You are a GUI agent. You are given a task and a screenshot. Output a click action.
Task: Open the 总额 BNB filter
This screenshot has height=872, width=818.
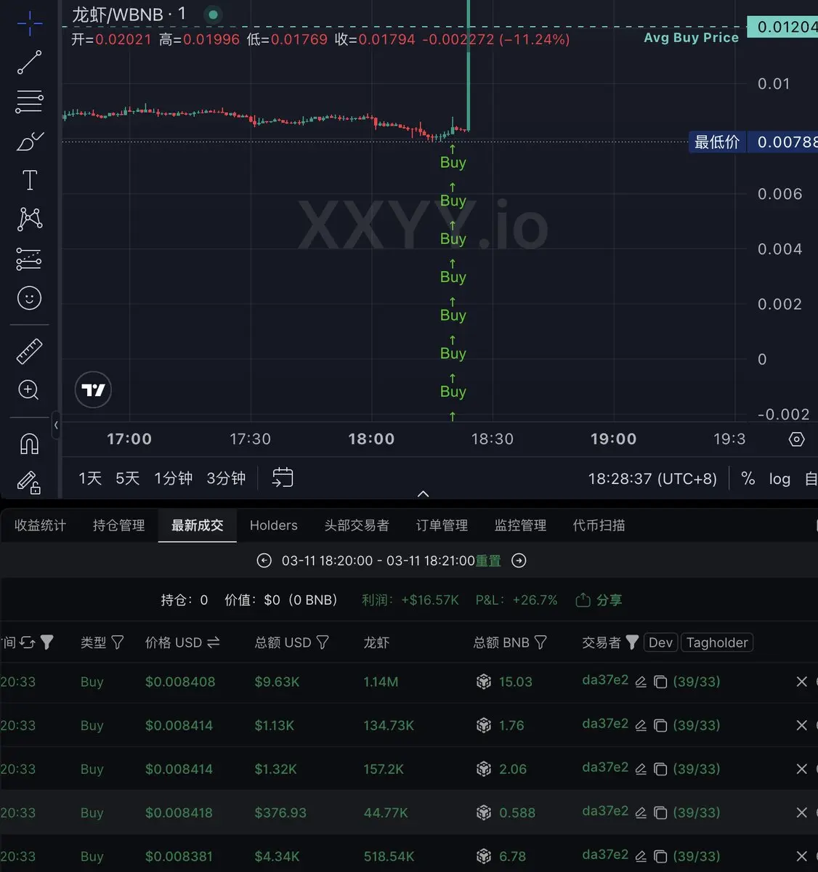click(540, 642)
